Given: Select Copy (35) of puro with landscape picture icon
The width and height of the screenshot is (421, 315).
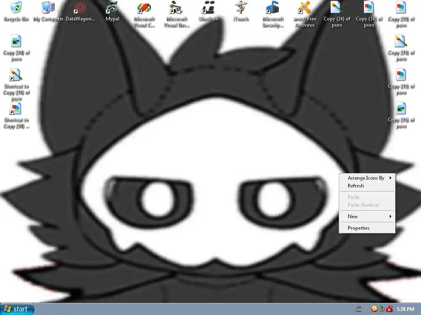Looking at the screenshot, I should tap(401, 116).
